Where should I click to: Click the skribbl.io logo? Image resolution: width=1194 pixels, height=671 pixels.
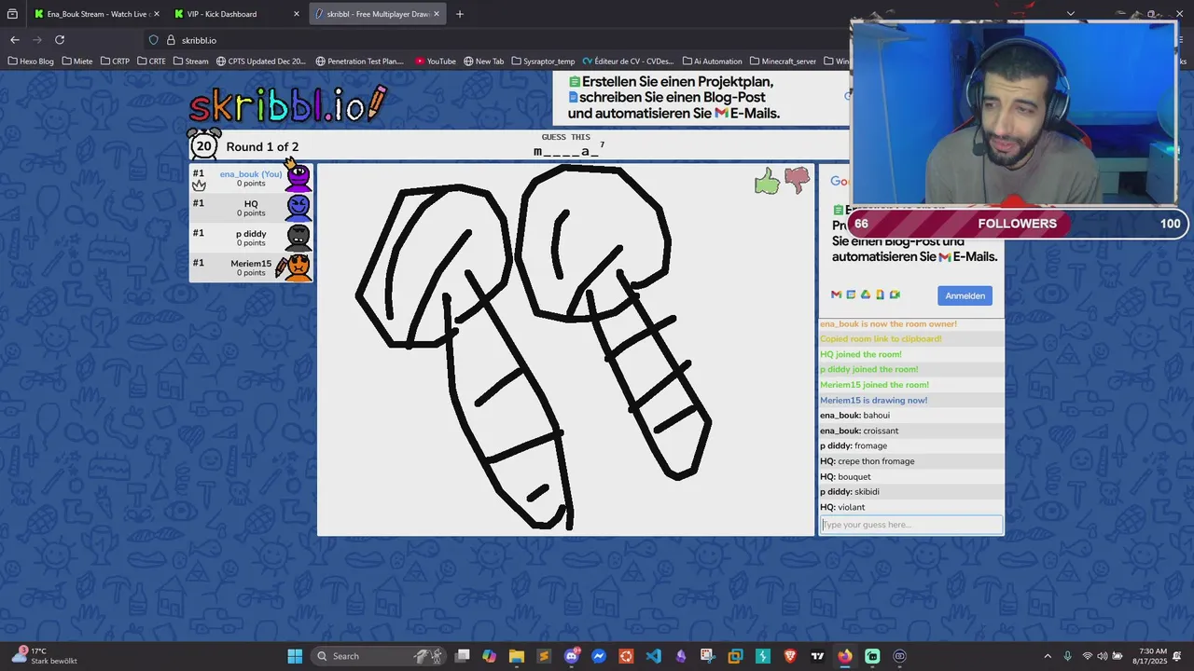tap(287, 104)
